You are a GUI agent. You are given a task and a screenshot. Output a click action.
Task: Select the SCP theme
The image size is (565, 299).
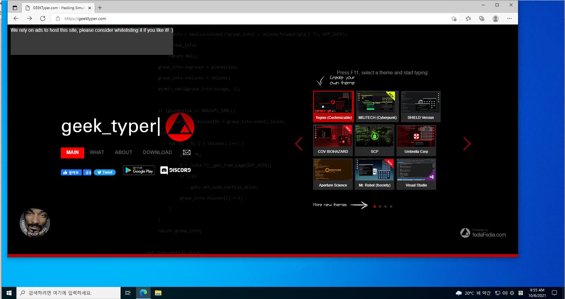click(375, 140)
